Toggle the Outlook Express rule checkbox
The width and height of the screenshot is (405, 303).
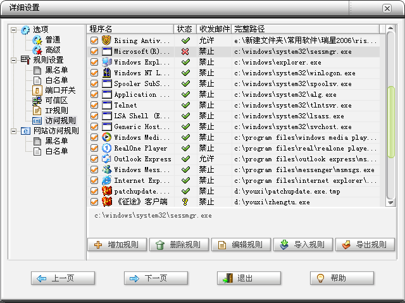tap(94, 159)
